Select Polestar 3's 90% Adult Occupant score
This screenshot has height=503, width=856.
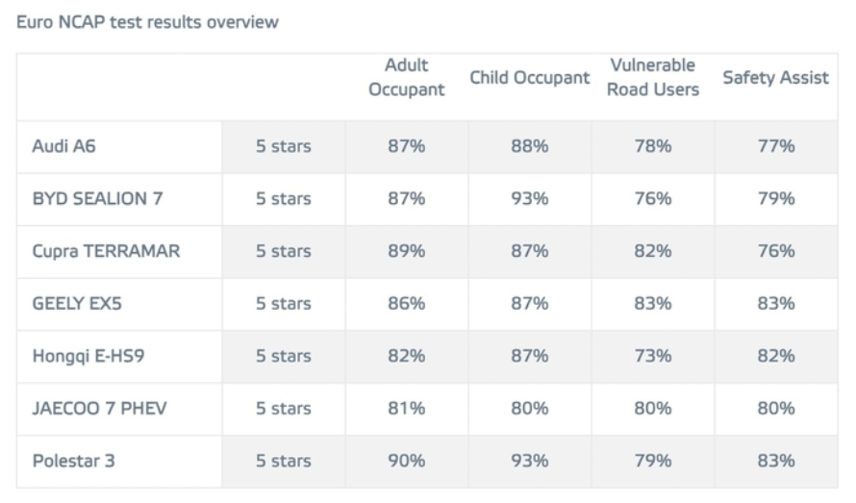[407, 461]
